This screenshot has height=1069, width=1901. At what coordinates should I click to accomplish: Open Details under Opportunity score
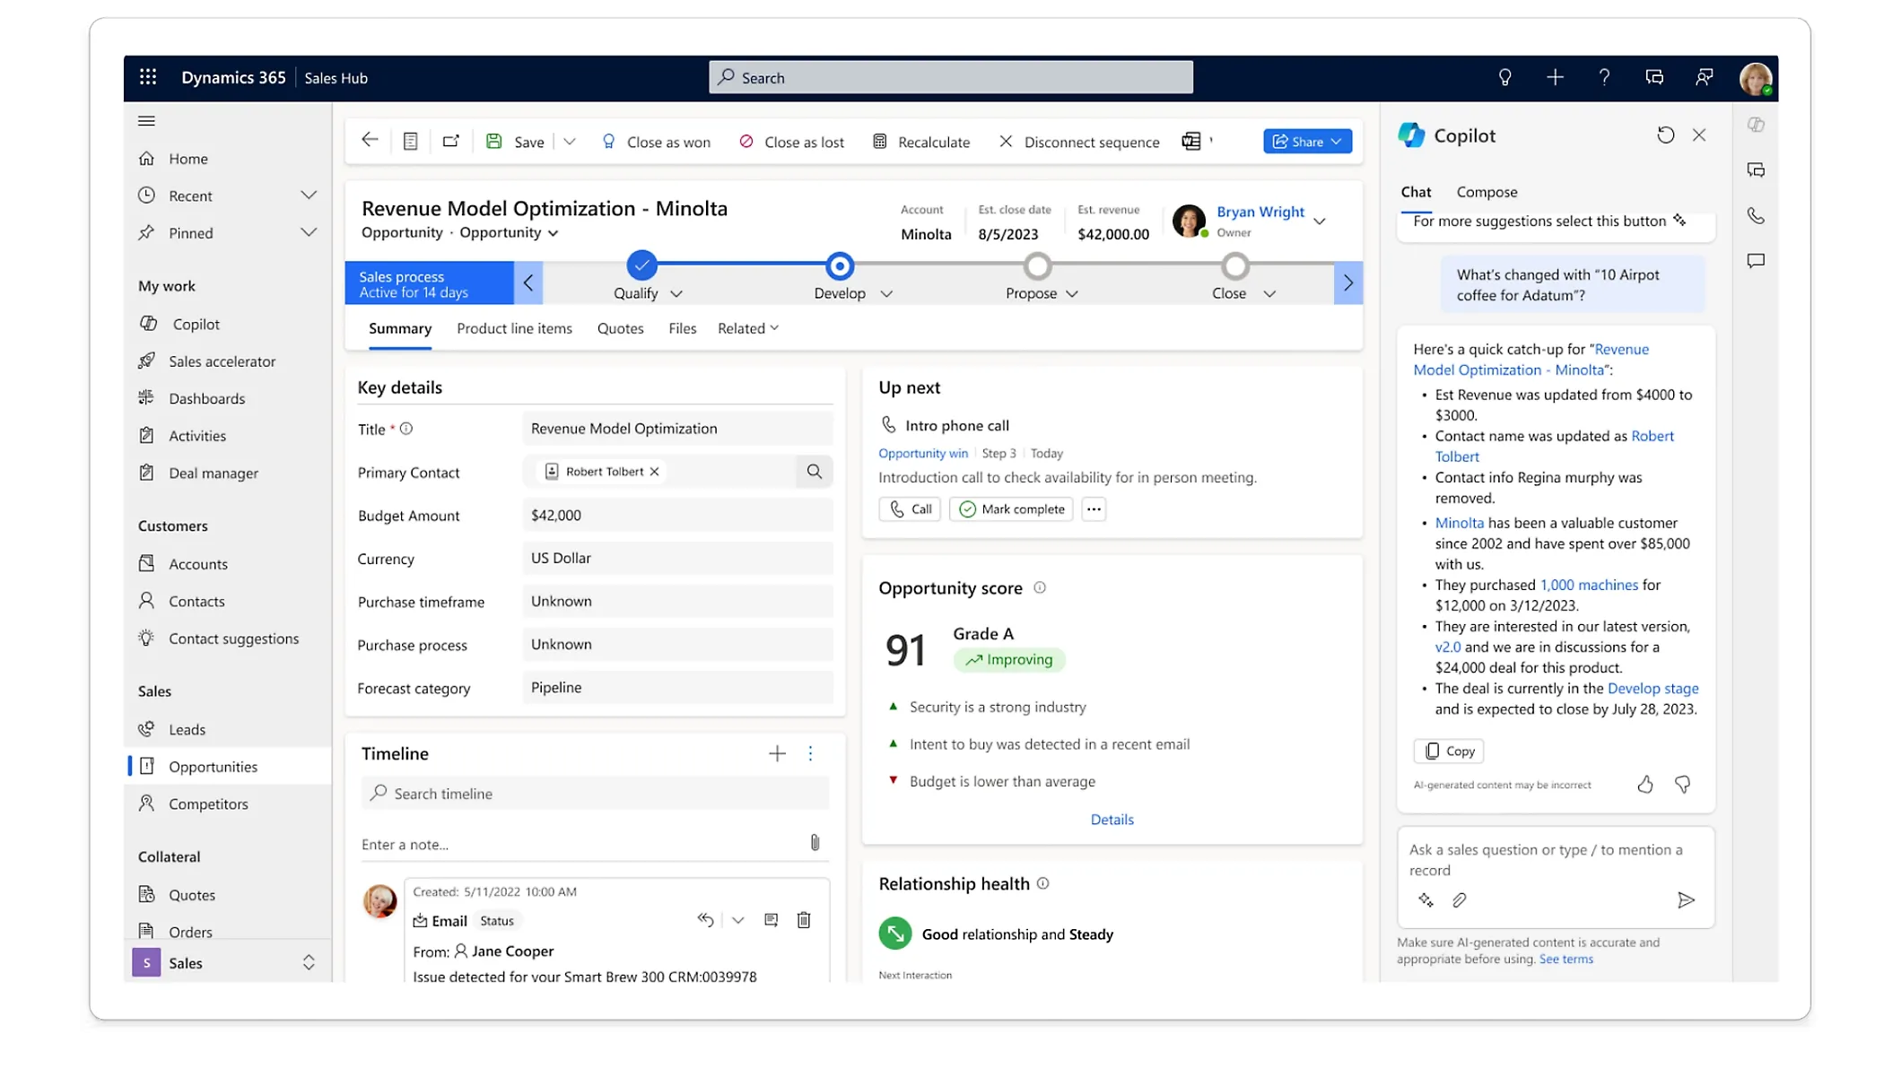pos(1112,819)
